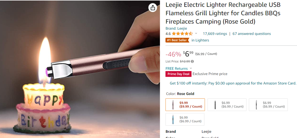Click the Prime Day Deal badge
Image resolution: width=297 pixels, height=138 pixels.
pyautogui.click(x=178, y=74)
